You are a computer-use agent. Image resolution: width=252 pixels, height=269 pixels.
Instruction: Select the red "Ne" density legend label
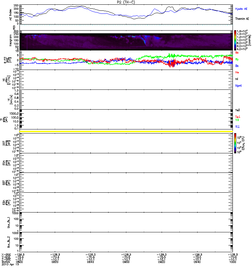(x=237, y=72)
